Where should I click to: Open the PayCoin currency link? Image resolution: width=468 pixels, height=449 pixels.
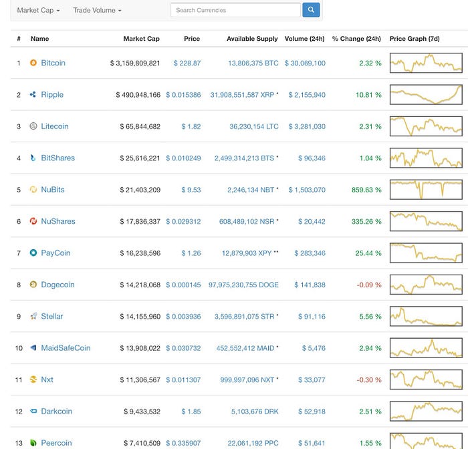[x=55, y=253]
